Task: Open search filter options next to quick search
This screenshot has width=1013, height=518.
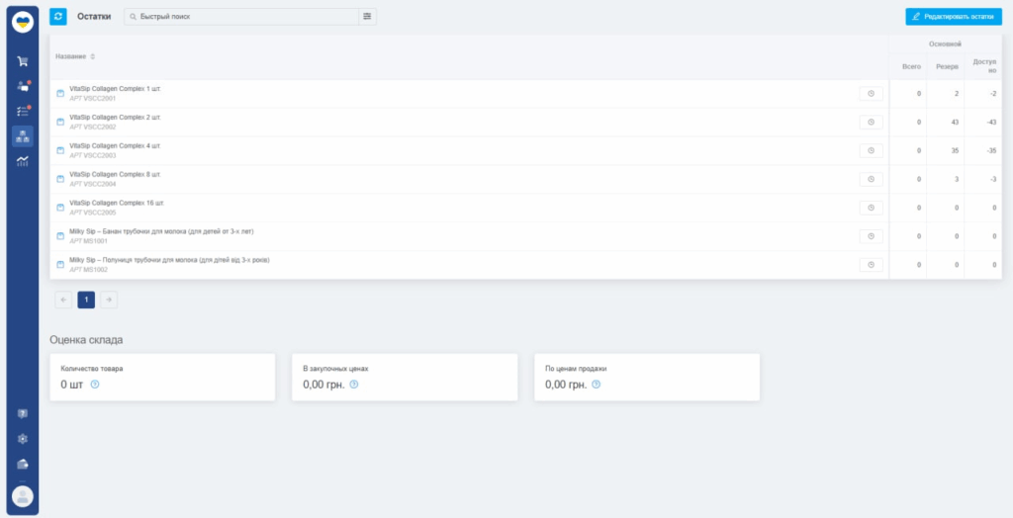Action: click(367, 17)
